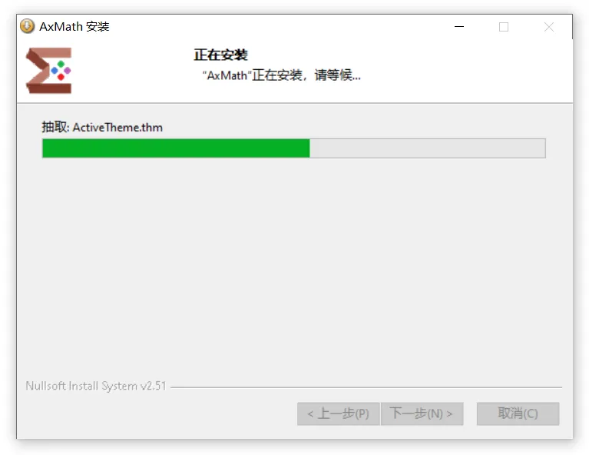Minimize the AxMath installer window
Screen dimensions: 589x455
459,27
